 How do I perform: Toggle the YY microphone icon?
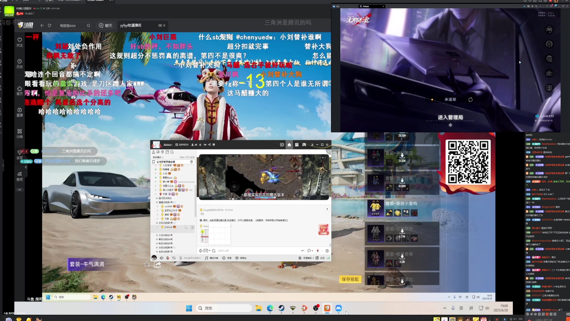tap(168, 258)
